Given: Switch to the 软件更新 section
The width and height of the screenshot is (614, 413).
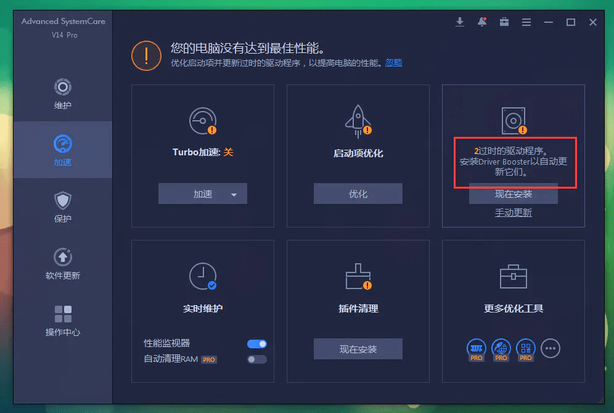Looking at the screenshot, I should pyautogui.click(x=63, y=264).
